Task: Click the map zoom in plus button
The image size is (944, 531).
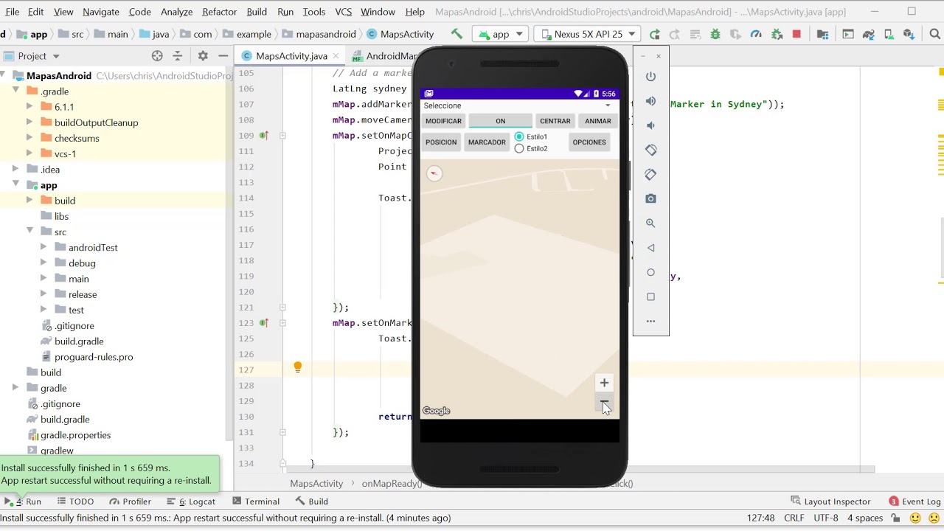Action: click(604, 383)
